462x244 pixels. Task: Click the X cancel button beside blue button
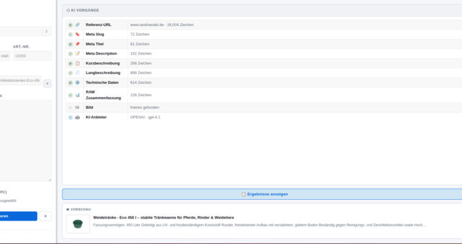point(46,216)
